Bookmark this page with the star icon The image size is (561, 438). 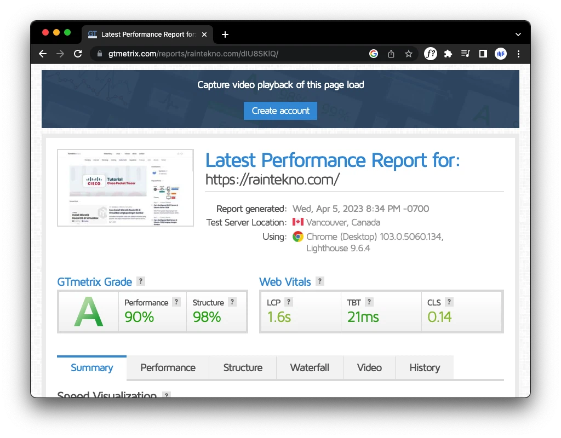(x=408, y=54)
